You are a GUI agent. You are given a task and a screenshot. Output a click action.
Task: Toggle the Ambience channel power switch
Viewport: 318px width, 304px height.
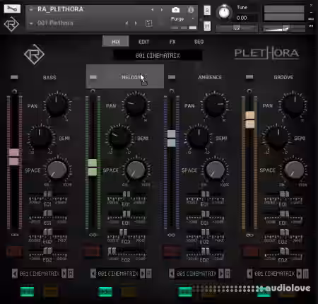tap(172, 77)
